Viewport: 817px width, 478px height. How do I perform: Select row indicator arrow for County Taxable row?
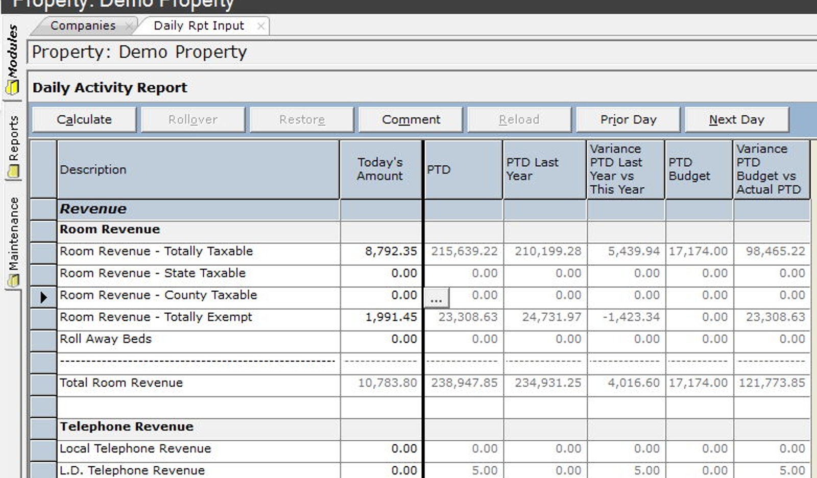click(x=43, y=297)
